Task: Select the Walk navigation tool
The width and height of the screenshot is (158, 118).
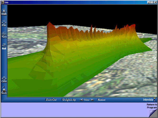Action: click(x=4, y=12)
